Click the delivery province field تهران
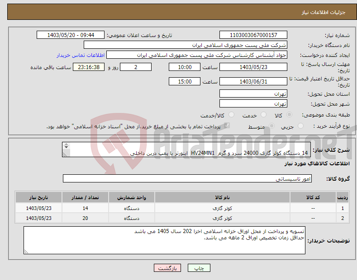357x280 pixels. [x=253, y=93]
